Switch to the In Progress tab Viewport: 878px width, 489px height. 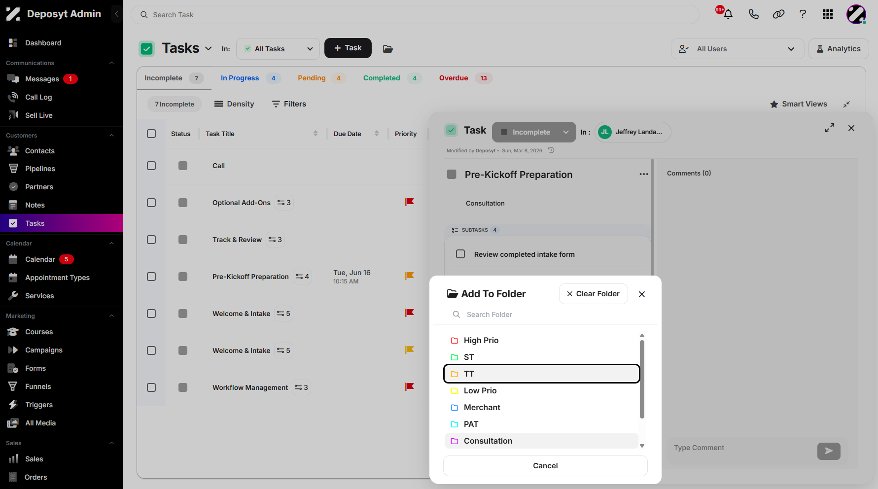(x=251, y=78)
